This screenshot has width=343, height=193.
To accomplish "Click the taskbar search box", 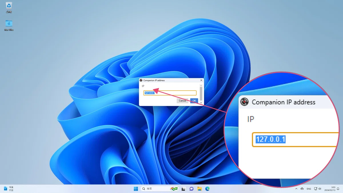I will click(160, 189).
